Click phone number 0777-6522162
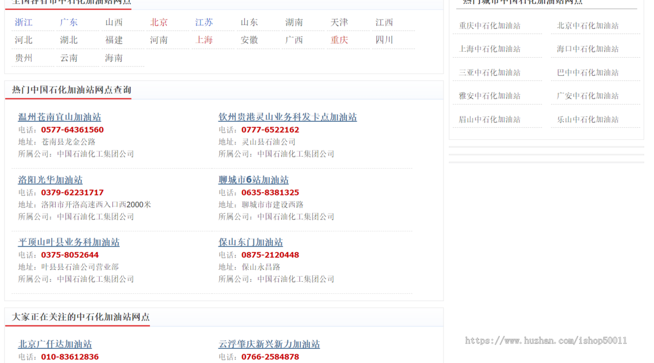The width and height of the screenshot is (654, 363). (x=270, y=130)
